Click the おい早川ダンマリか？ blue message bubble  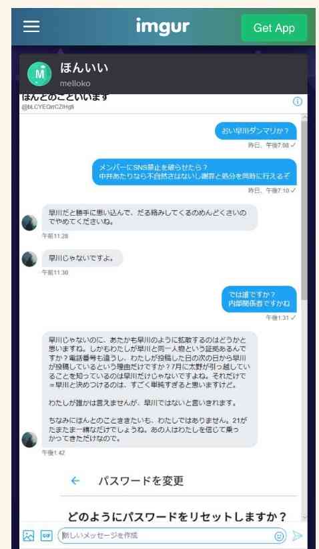pyautogui.click(x=256, y=131)
